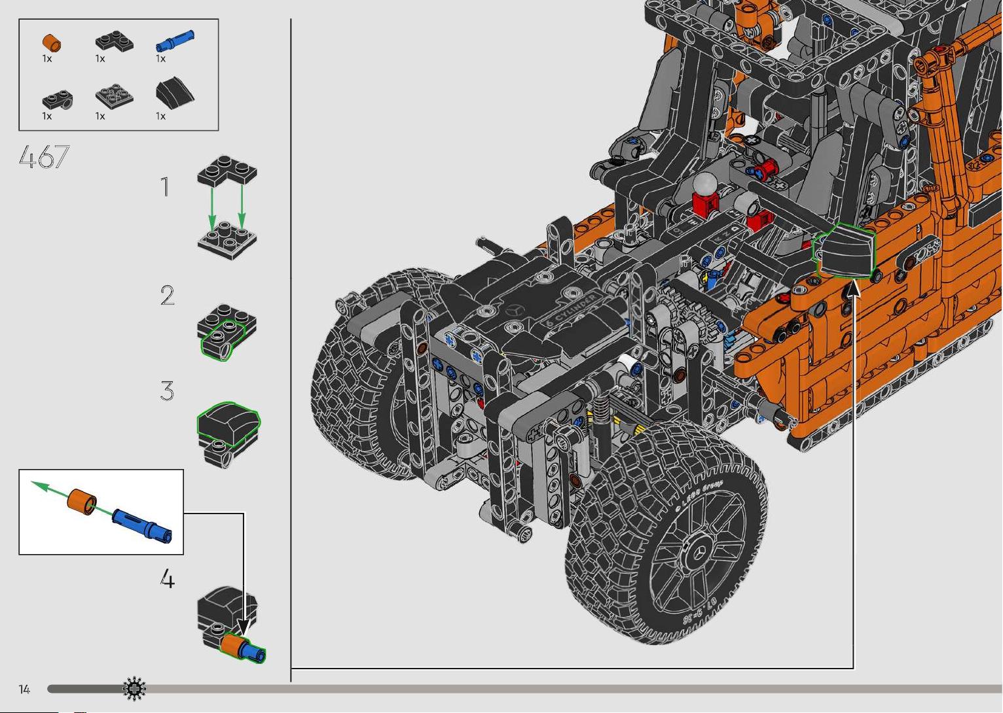The height and width of the screenshot is (713, 1003).
Task: Click the black curved slope in parts list
Action: click(175, 93)
